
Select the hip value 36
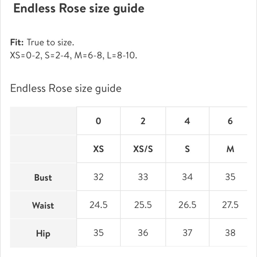click(143, 233)
